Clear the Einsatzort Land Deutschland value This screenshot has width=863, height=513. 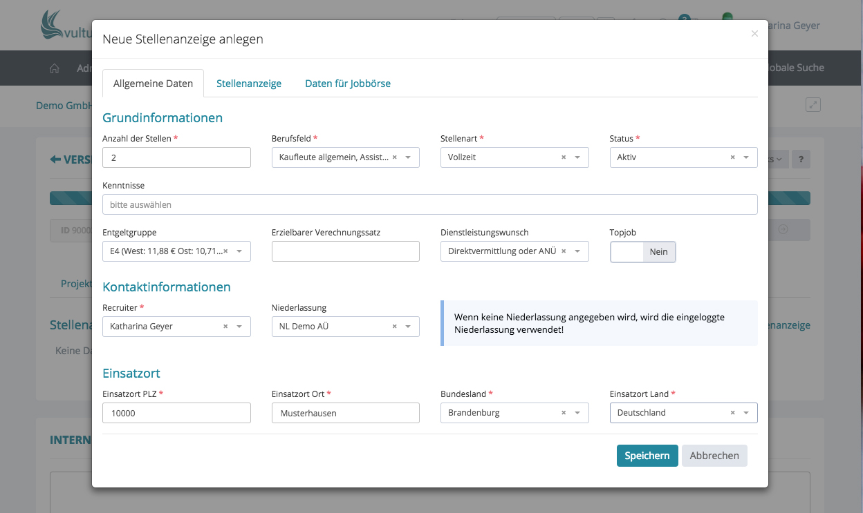(x=732, y=413)
